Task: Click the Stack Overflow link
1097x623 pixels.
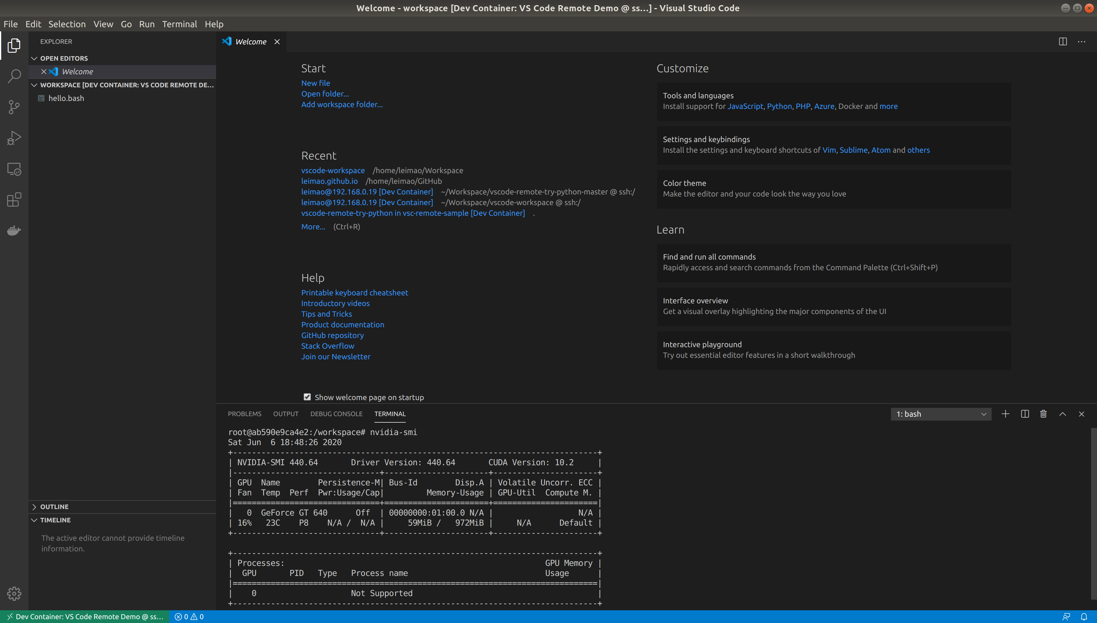Action: 328,346
